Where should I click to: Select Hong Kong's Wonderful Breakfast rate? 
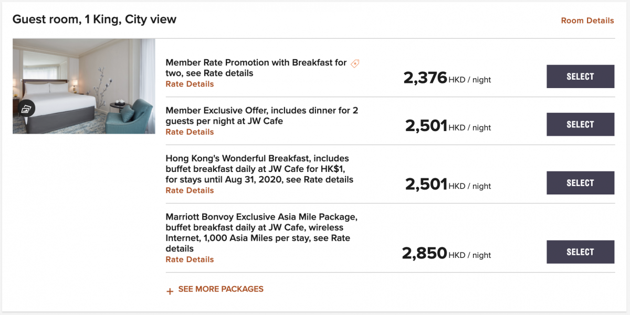pyautogui.click(x=580, y=183)
